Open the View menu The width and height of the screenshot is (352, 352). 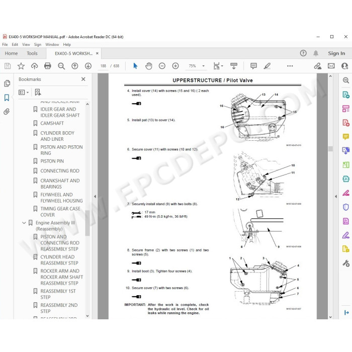tap(26, 44)
